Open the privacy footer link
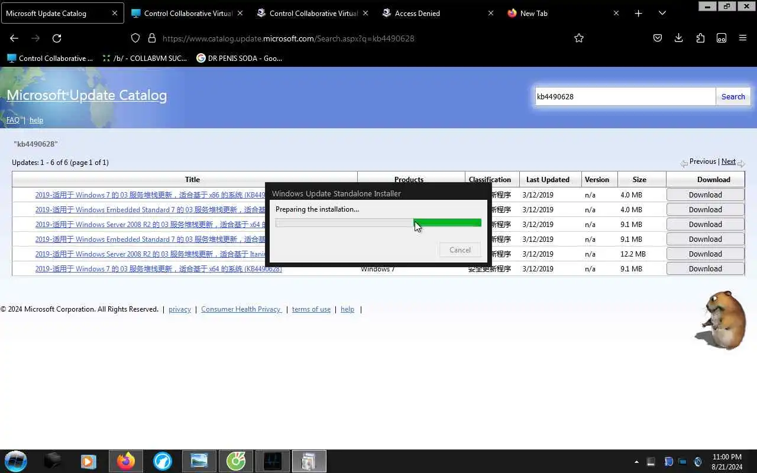The height and width of the screenshot is (473, 757). [180, 309]
